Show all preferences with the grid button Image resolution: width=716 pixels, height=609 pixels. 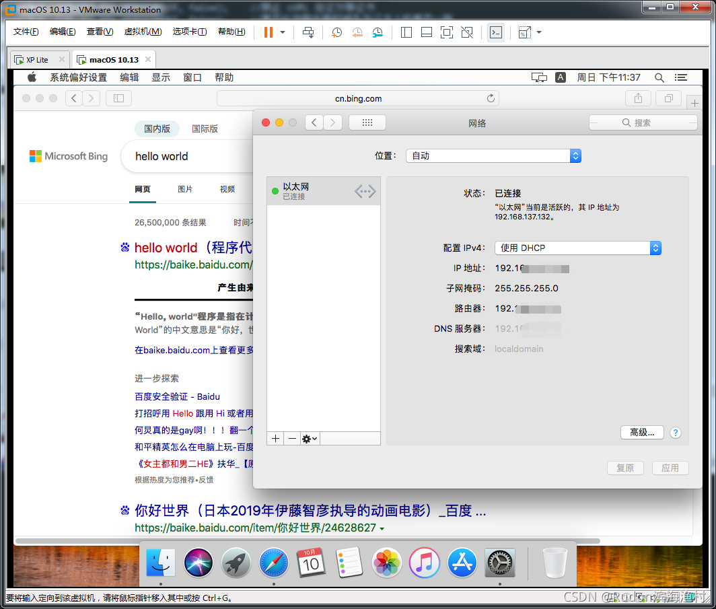pyautogui.click(x=367, y=122)
